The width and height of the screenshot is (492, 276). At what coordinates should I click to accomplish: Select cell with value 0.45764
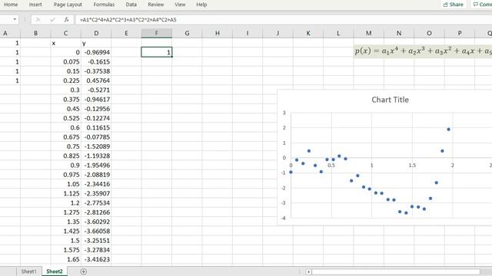pyautogui.click(x=96, y=80)
